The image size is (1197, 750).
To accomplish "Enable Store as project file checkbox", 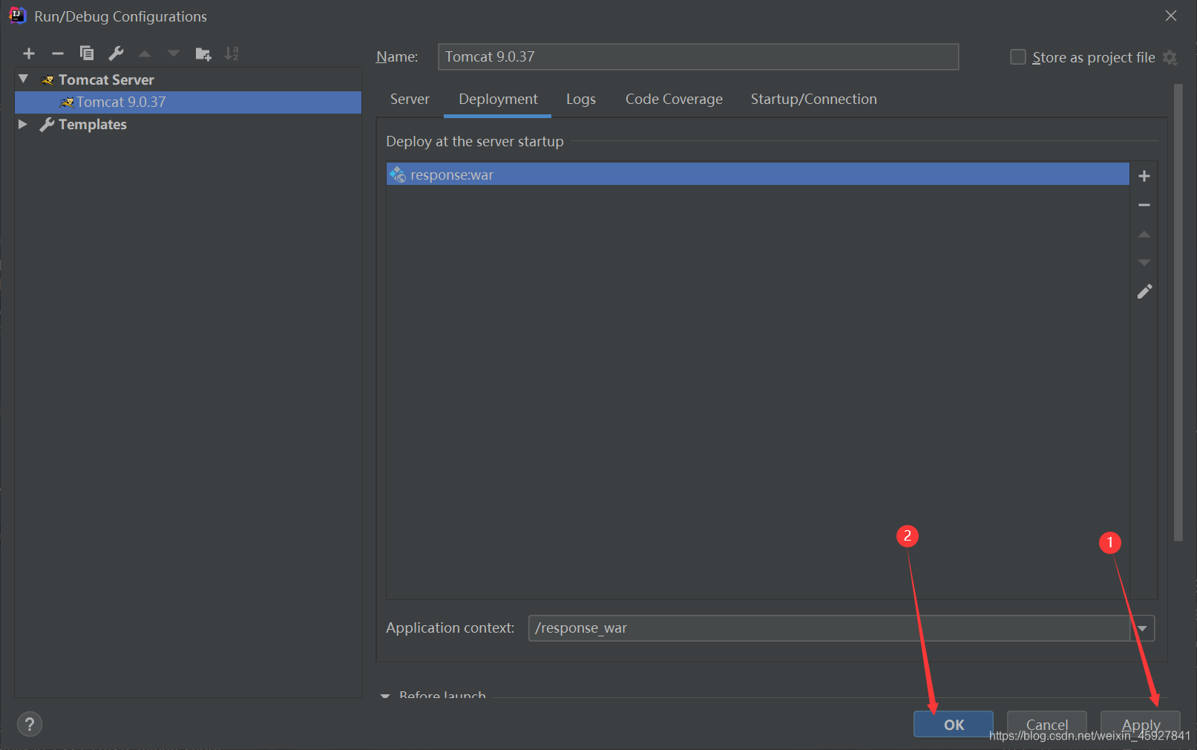I will click(x=1018, y=57).
